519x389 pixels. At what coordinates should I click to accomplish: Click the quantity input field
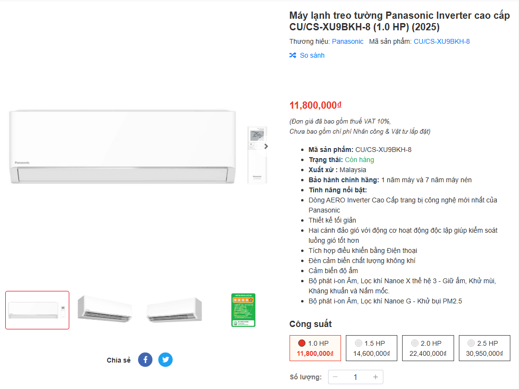pos(355,377)
